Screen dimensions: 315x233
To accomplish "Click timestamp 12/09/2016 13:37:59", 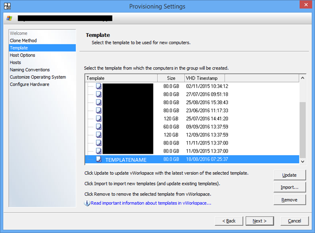I will [x=207, y=134].
